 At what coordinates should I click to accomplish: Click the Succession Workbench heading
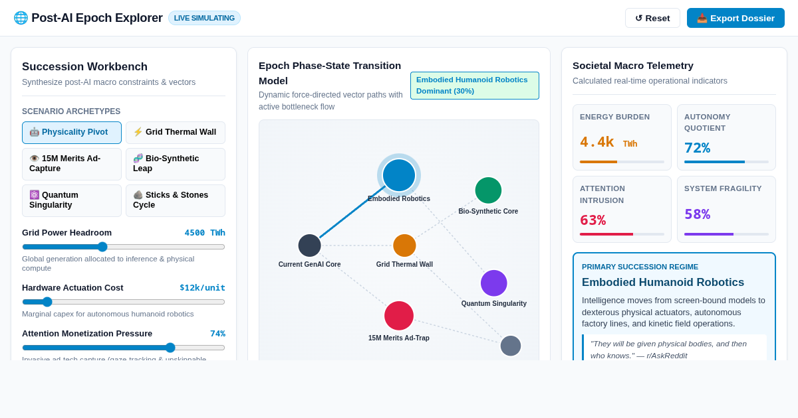pyautogui.click(x=84, y=67)
